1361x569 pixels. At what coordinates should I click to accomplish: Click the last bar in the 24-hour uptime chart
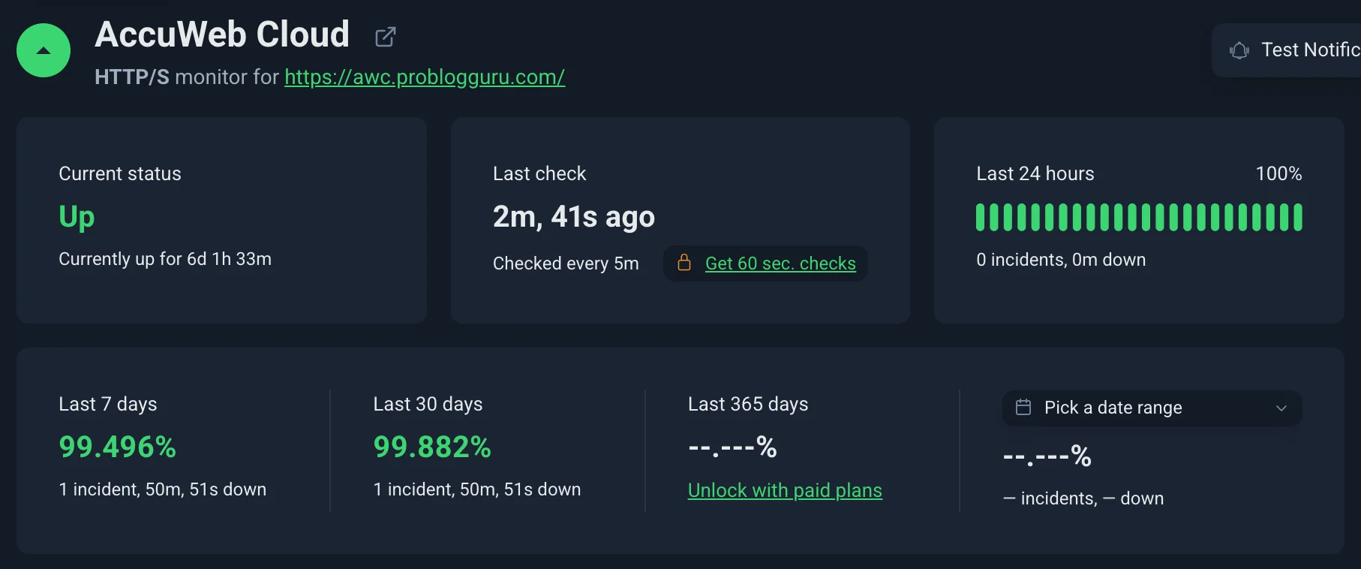point(1297,217)
